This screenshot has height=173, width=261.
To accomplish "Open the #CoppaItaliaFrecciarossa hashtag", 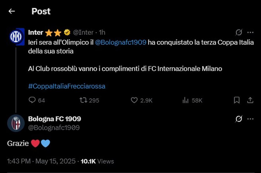I will [67, 86].
